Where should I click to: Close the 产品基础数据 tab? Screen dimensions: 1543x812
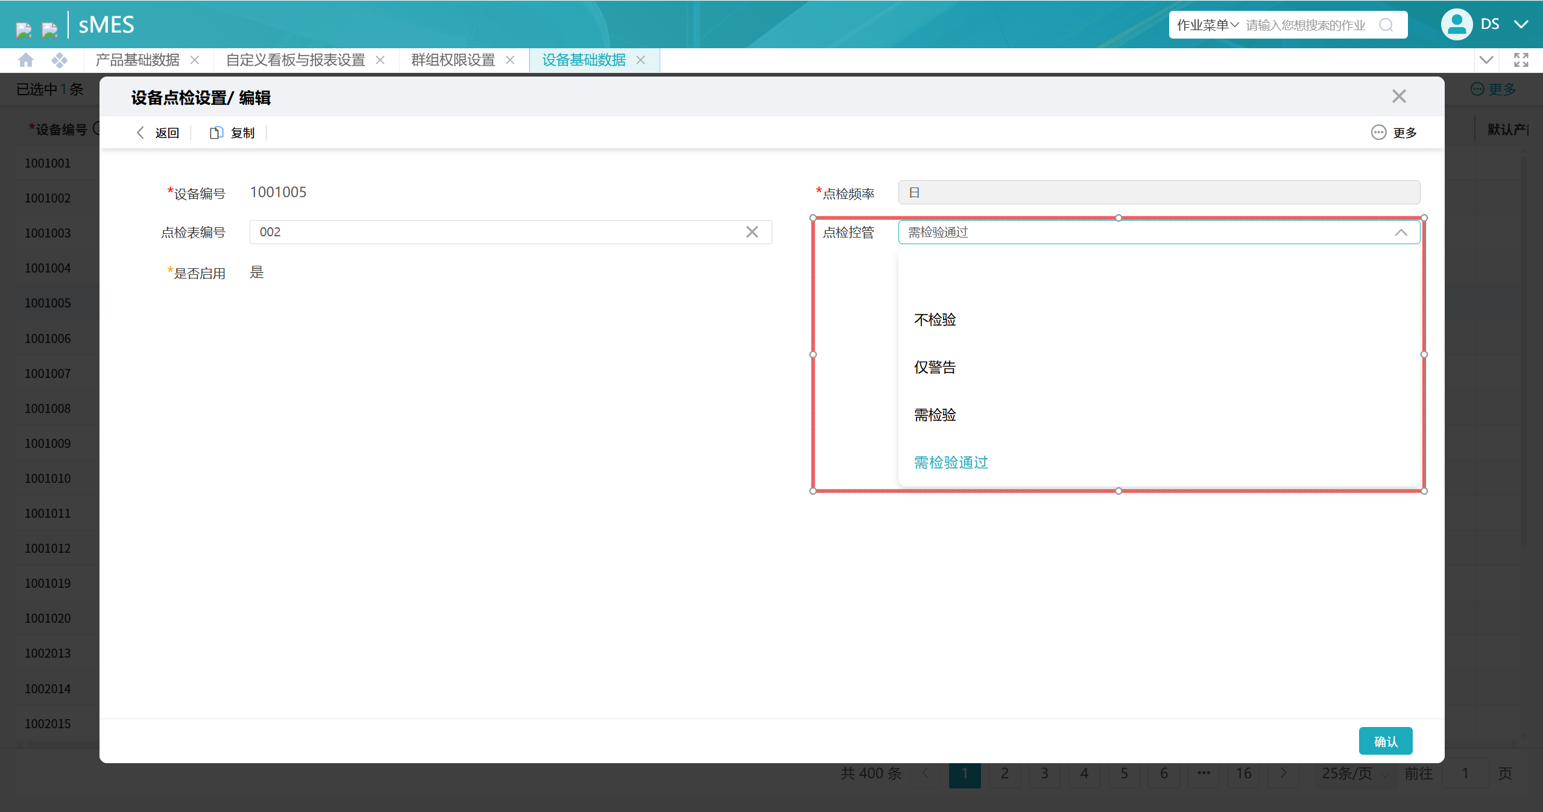coord(194,60)
